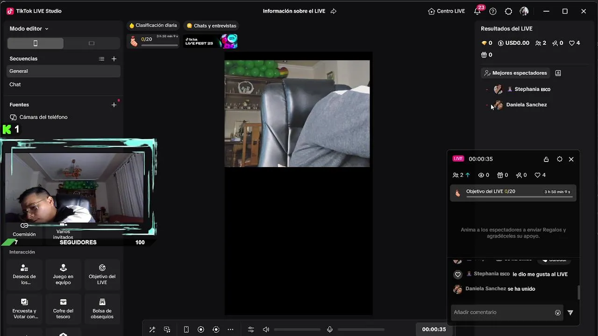Open Información sobre el LIVE
This screenshot has width=598, height=336.
pyautogui.click(x=294, y=11)
